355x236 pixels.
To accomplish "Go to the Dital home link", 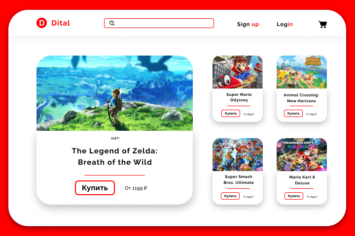I will point(61,23).
